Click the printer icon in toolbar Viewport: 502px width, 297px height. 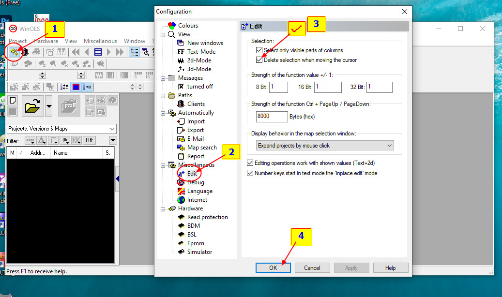click(x=36, y=52)
